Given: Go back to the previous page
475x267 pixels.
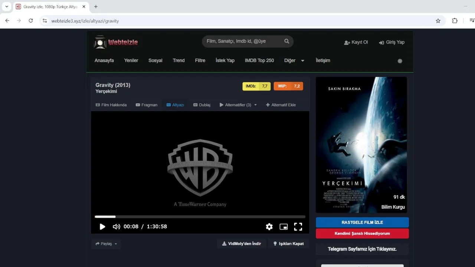Looking at the screenshot, I should tap(7, 21).
